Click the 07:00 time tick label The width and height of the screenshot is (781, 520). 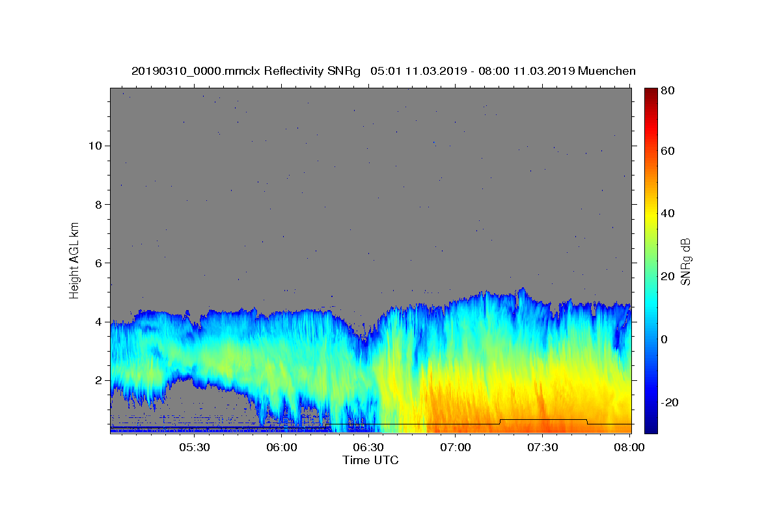point(456,447)
